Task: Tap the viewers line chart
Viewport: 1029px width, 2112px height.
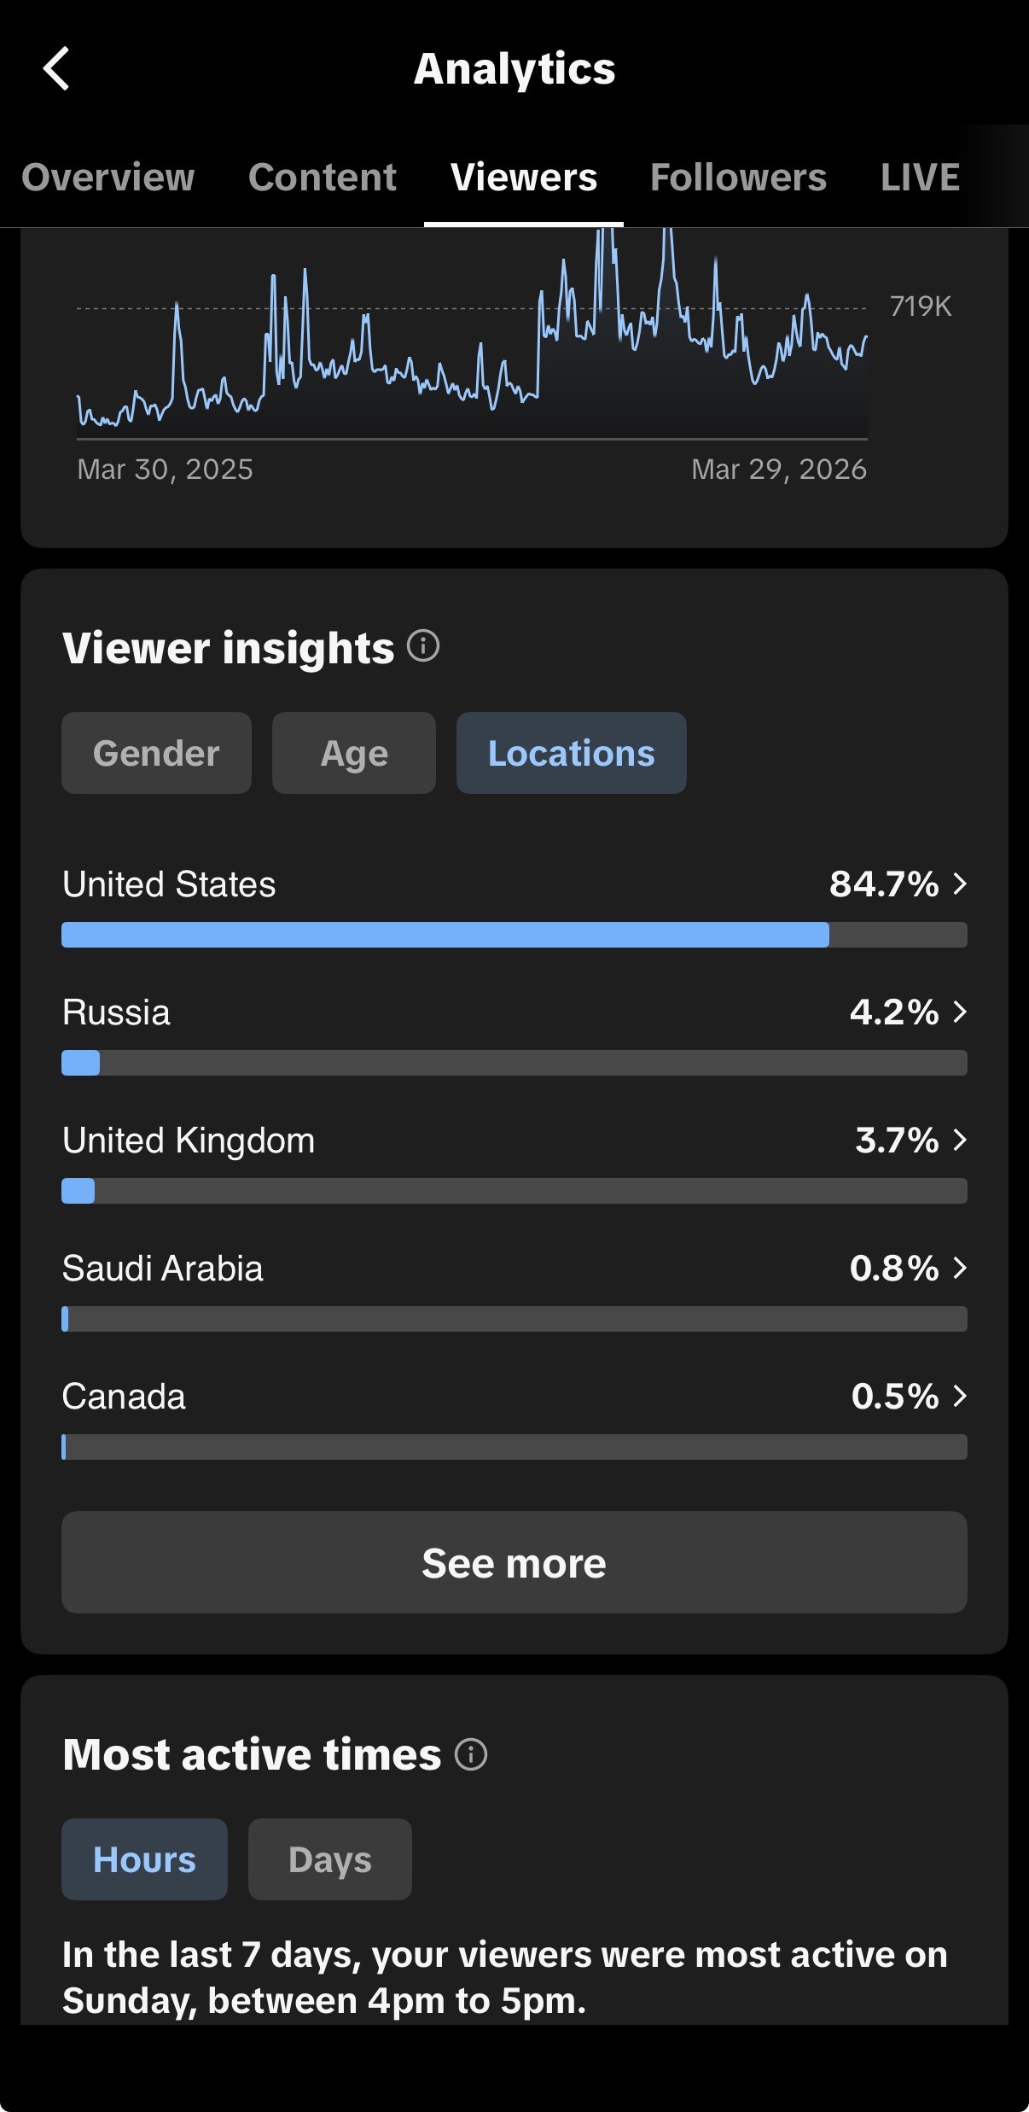Action: 473,335
